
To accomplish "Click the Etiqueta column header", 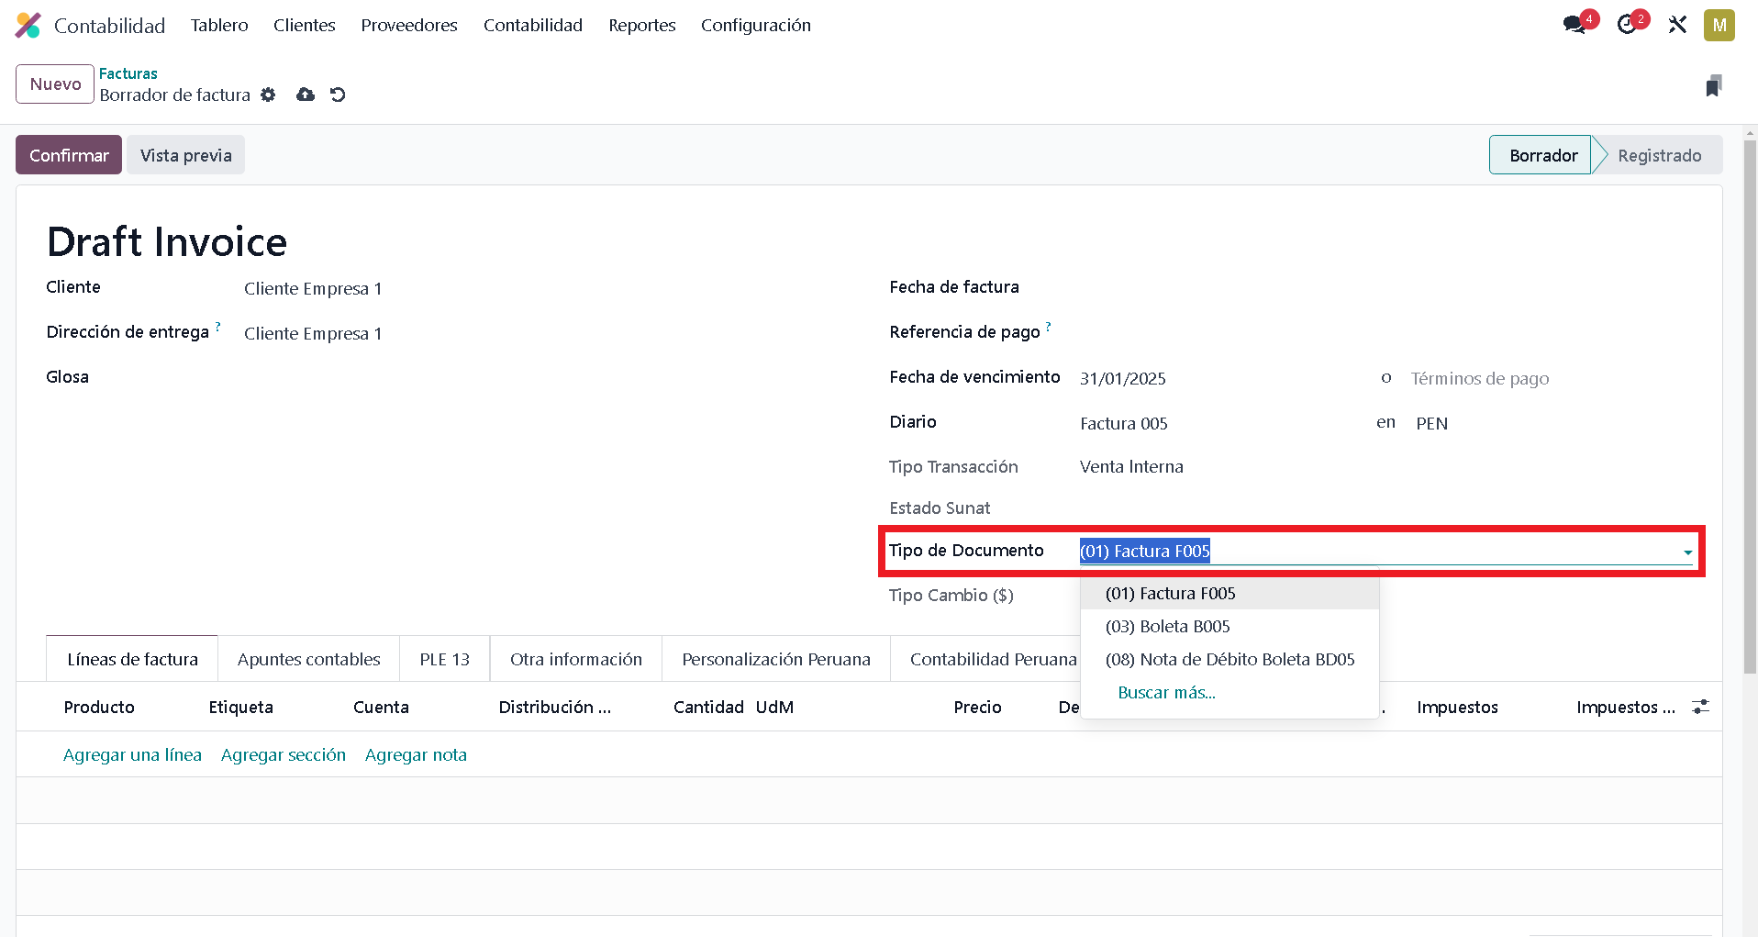I will point(240,707).
